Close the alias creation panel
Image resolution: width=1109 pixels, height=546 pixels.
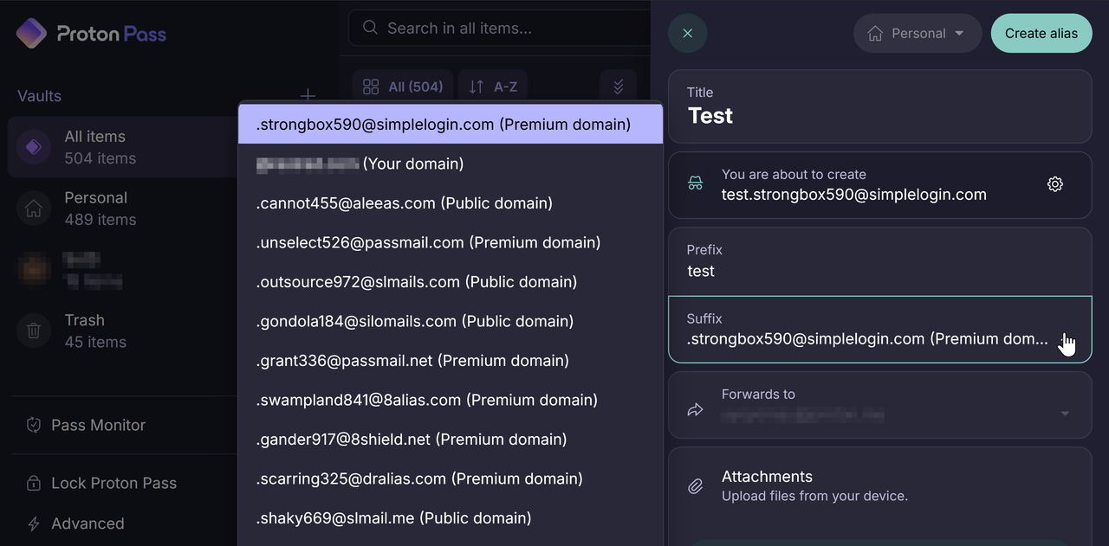pyautogui.click(x=687, y=34)
